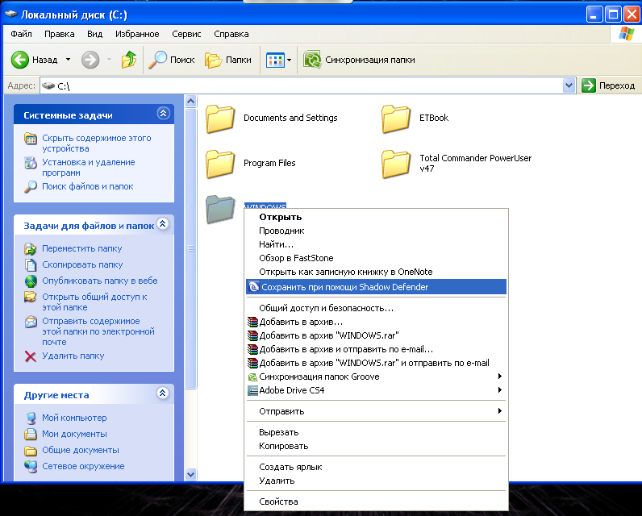Choose Создать ярлык in context menu
This screenshot has height=516, width=642.
pos(376,467)
